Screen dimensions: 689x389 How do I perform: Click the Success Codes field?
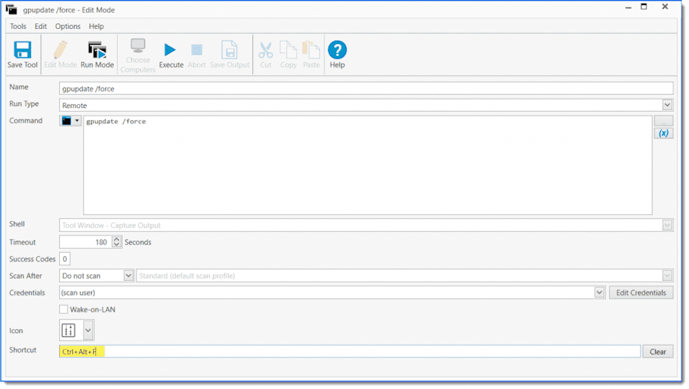tap(65, 259)
